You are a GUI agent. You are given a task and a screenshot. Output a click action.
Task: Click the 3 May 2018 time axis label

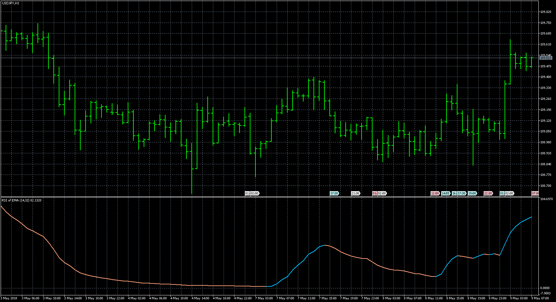9,298
